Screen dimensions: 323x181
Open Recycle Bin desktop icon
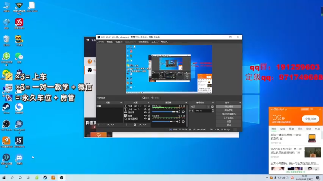point(6,41)
